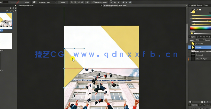The height and width of the screenshot is (109, 211).
Task: Adjust the opacity slider below the spectrum bar
Action: pyautogui.click(x=202, y=33)
